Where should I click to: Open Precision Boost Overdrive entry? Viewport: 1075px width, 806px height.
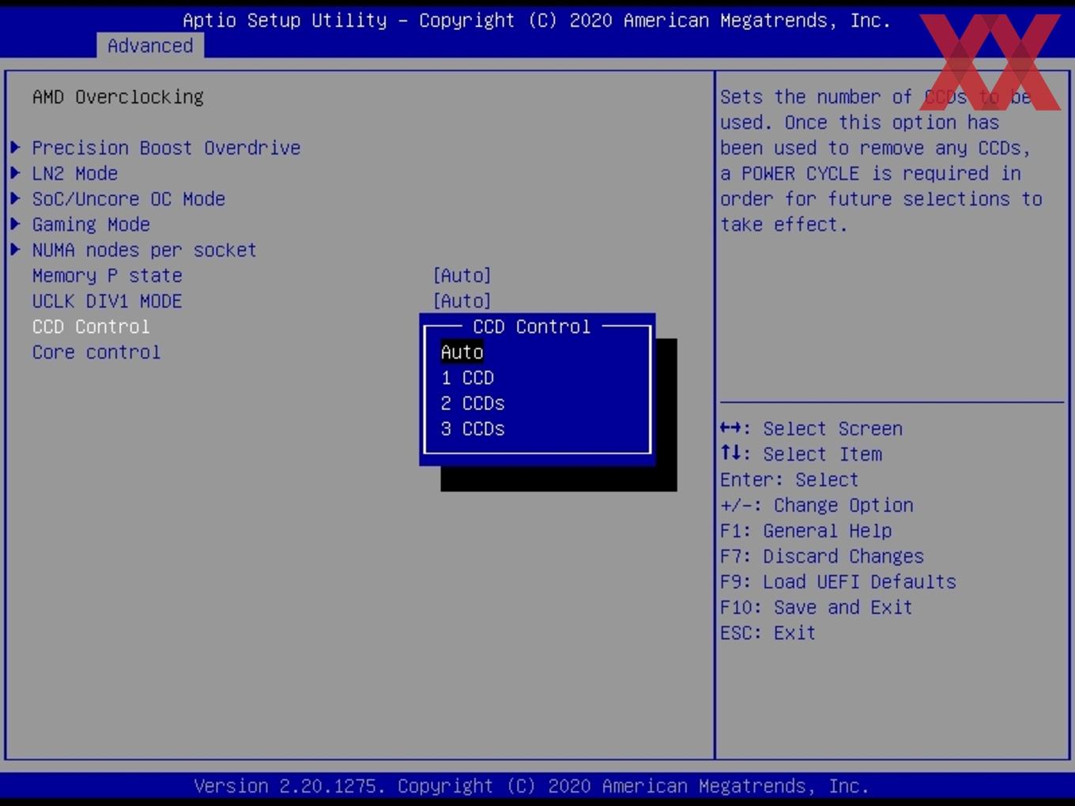pos(166,148)
